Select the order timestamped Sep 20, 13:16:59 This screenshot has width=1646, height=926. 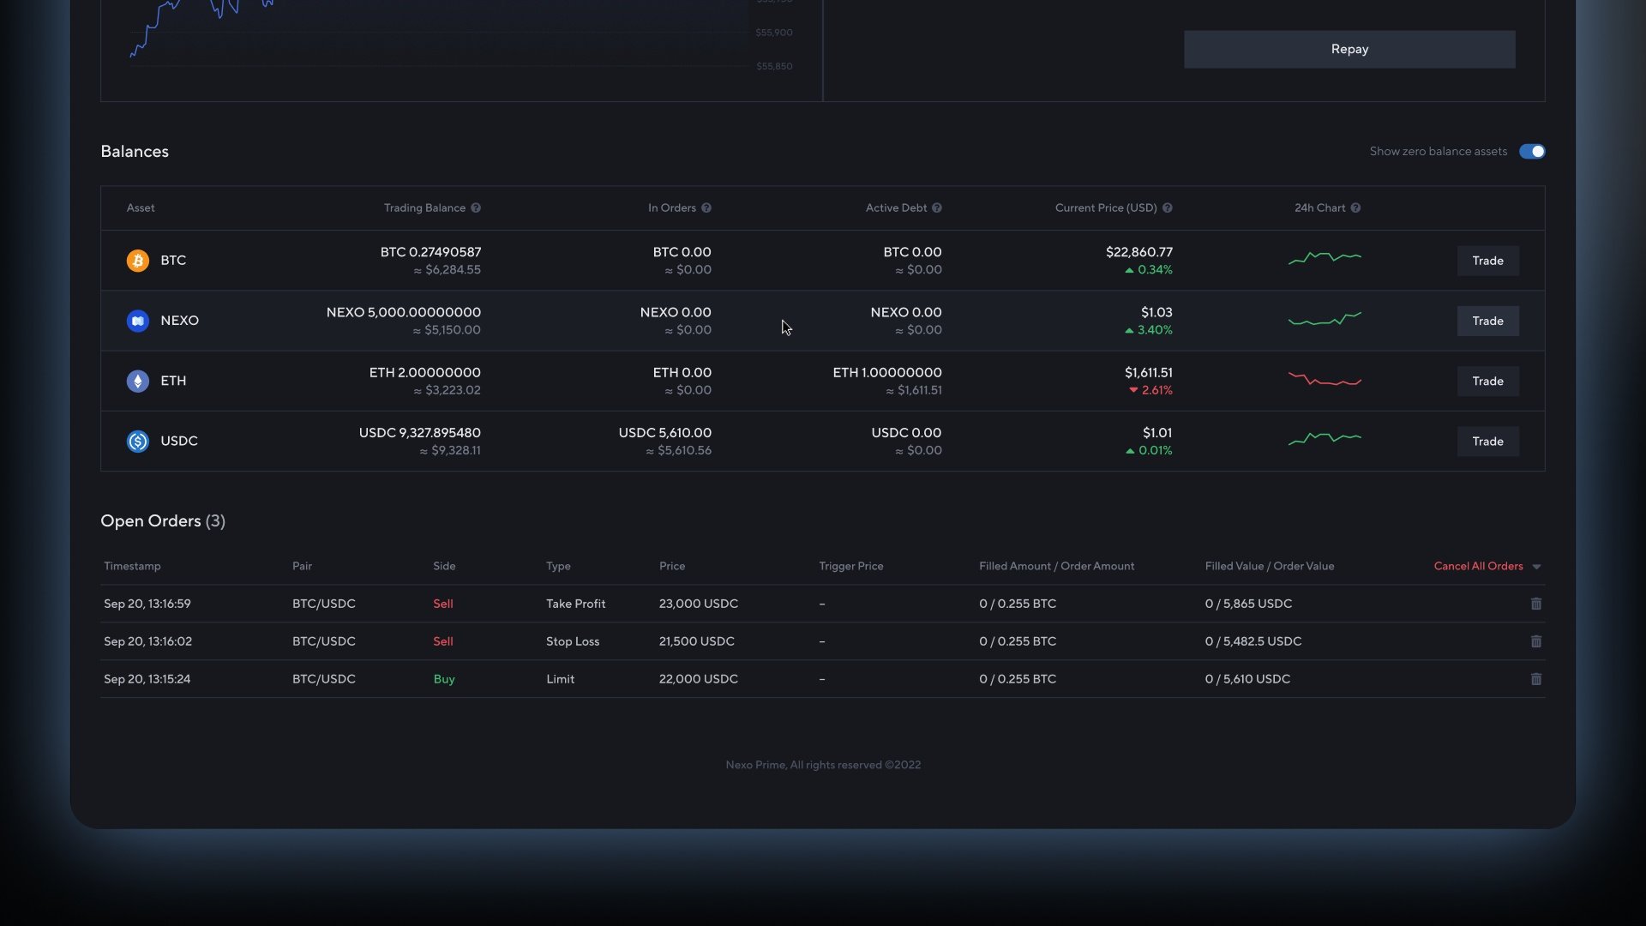coord(147,604)
